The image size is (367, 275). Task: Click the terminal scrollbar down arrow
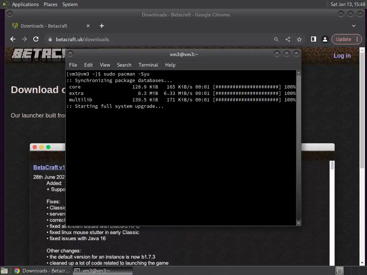[299, 223]
